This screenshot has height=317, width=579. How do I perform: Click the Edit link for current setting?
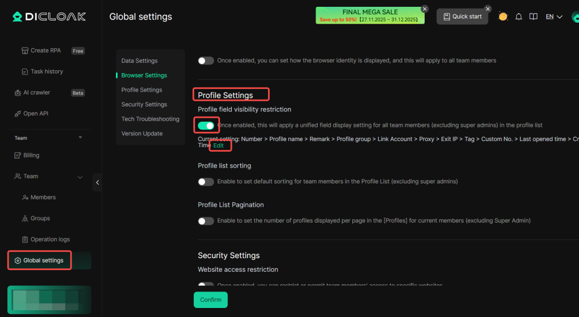coord(219,146)
